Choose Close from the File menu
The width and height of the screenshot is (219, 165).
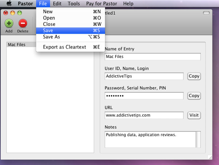coord(70,24)
